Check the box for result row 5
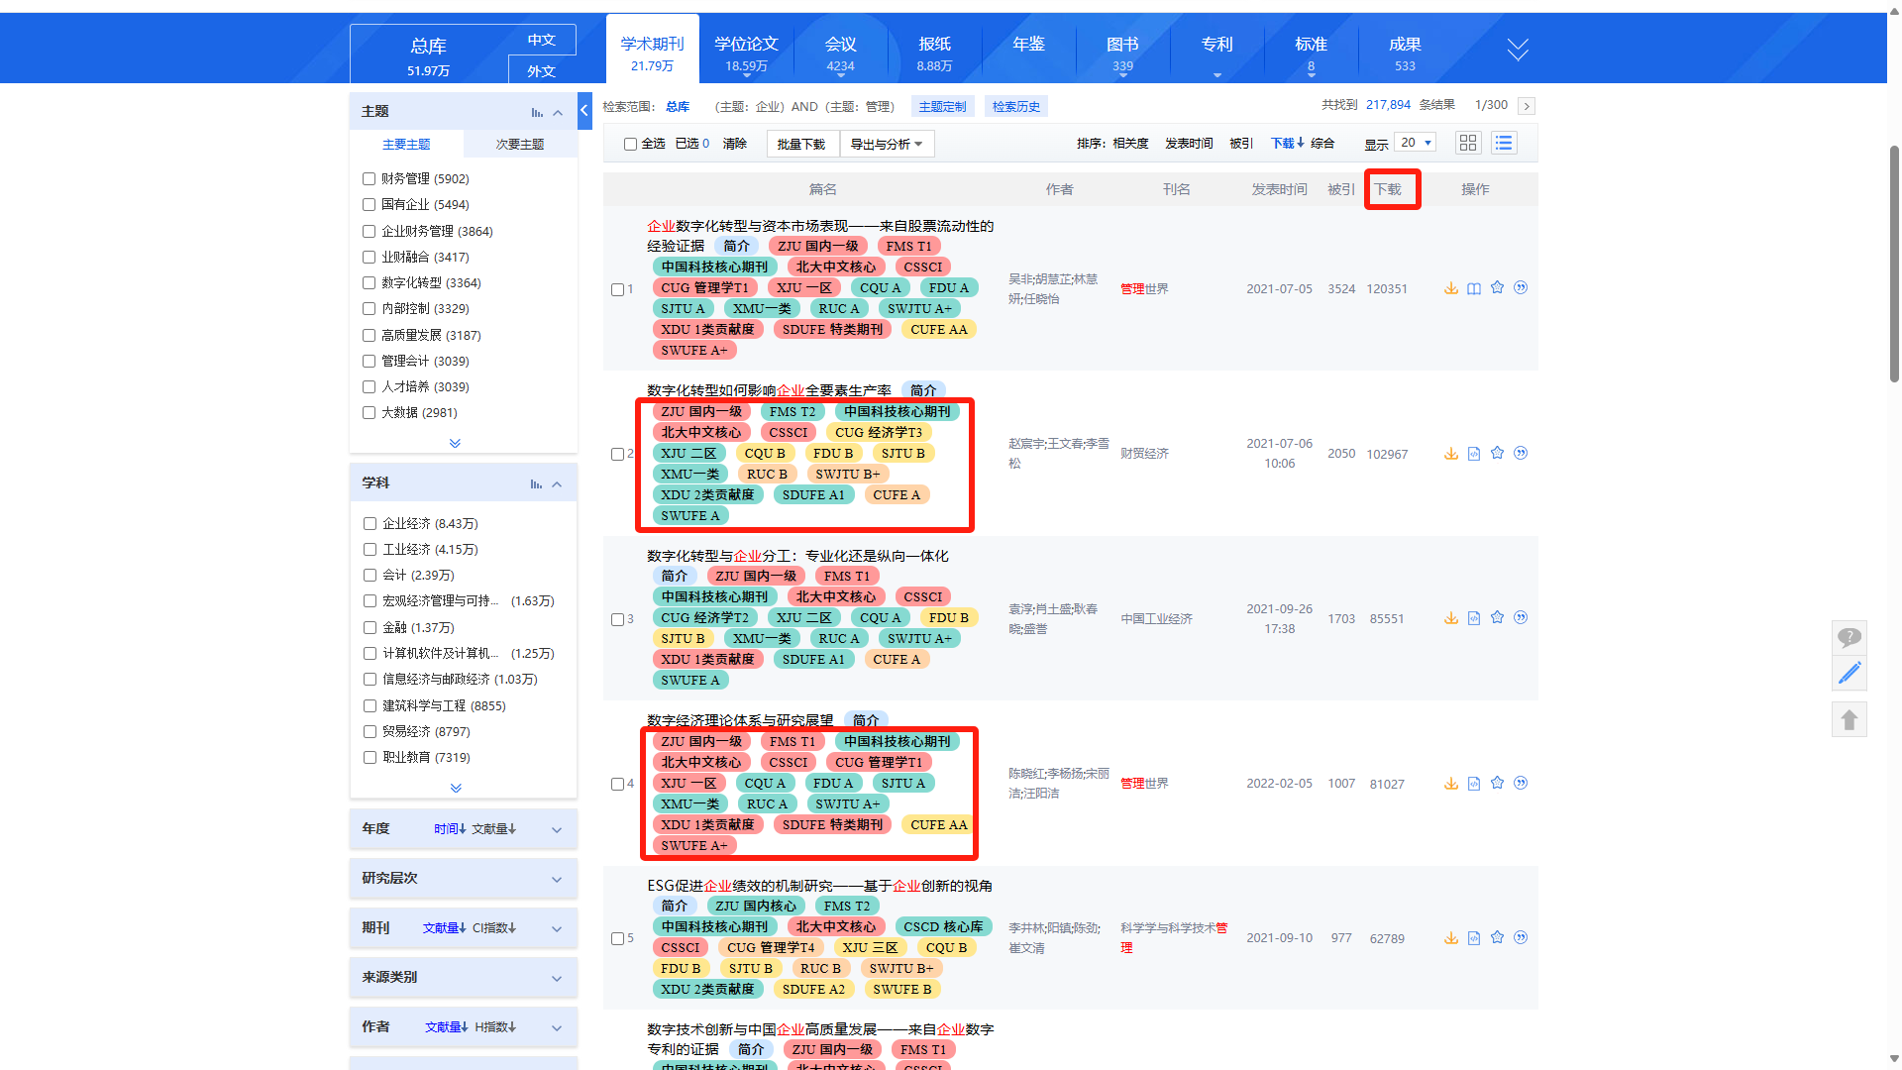 tap(617, 938)
